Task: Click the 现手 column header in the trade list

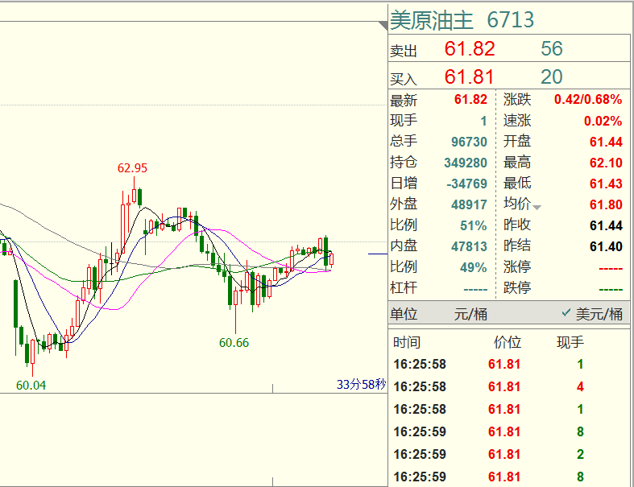Action: (570, 342)
